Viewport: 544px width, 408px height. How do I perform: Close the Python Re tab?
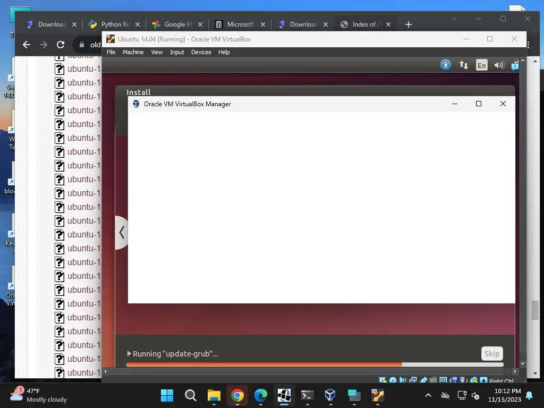[138, 24]
